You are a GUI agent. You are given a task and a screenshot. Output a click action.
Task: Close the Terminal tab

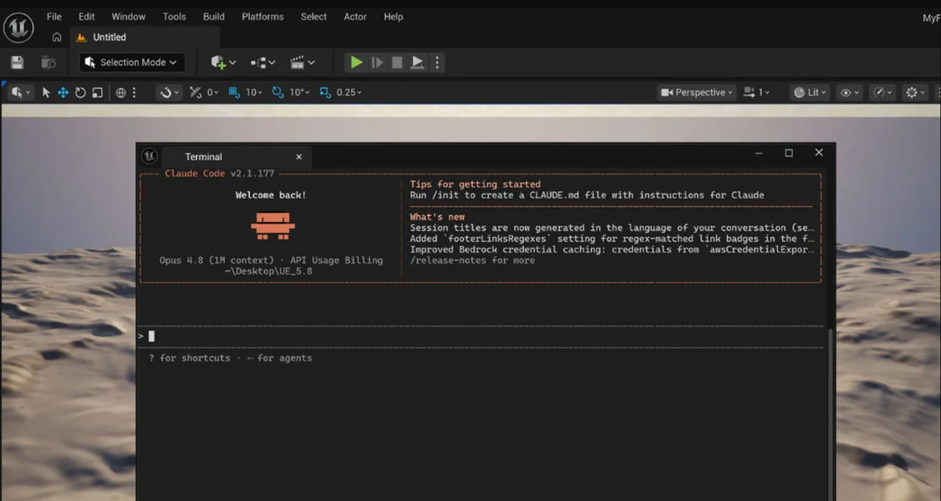coord(299,156)
